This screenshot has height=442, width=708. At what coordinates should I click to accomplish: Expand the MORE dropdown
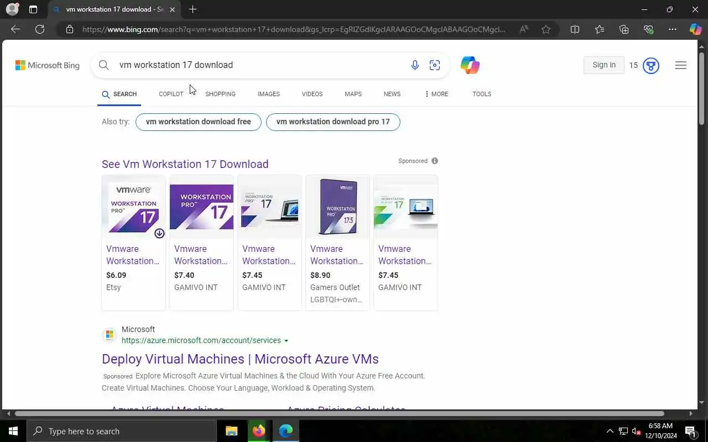click(436, 94)
